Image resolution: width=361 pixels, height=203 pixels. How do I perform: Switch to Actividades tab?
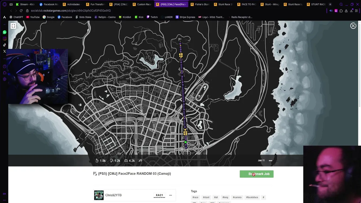(72, 5)
